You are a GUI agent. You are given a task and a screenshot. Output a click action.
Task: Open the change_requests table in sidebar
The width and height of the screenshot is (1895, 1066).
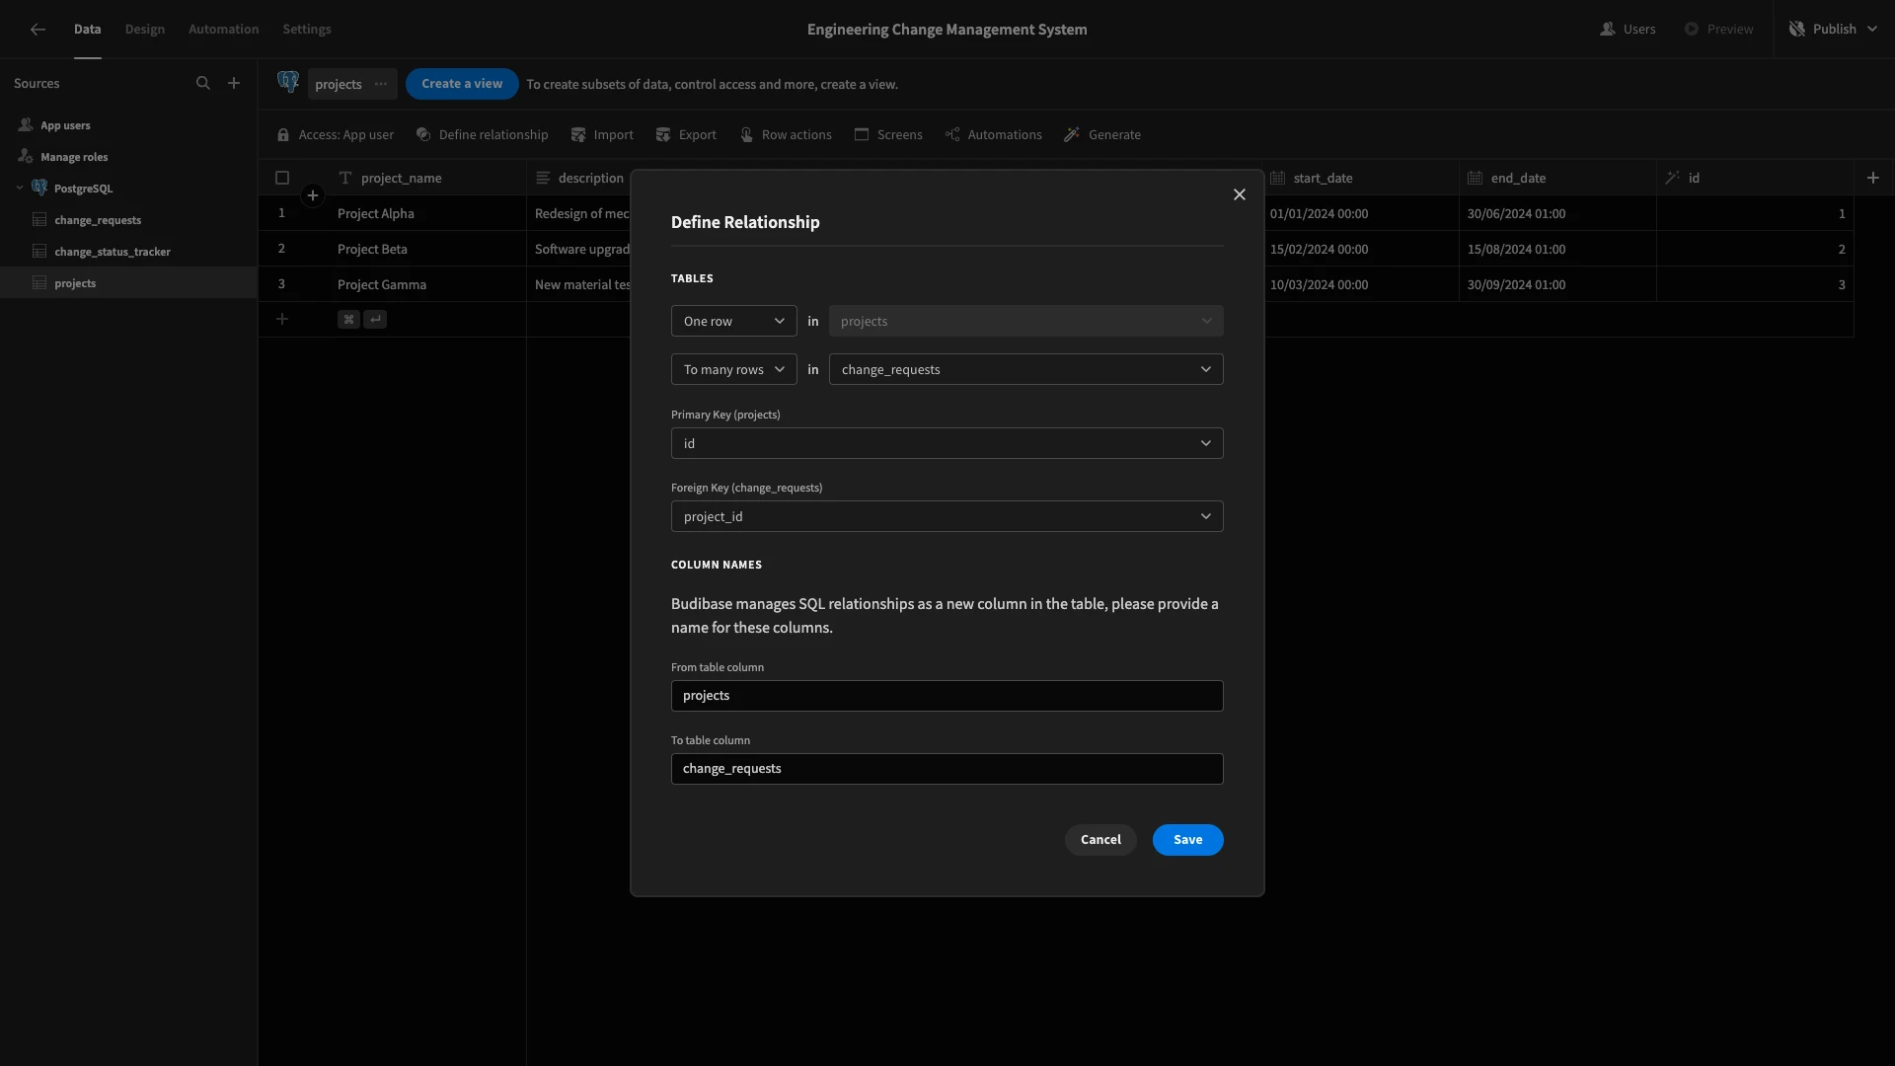(98, 220)
